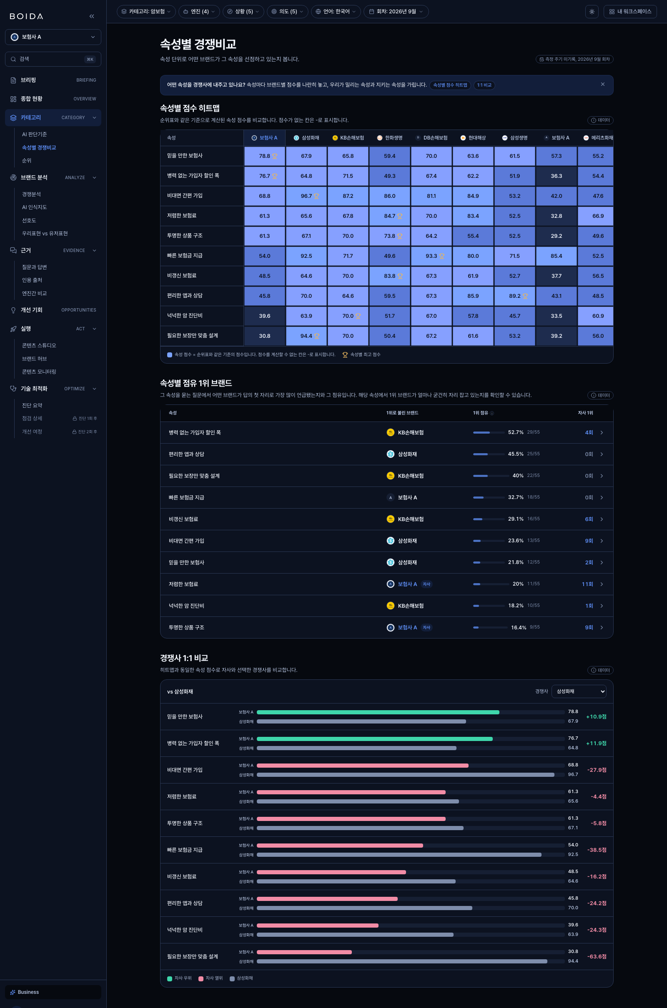
Task: Click the trophy beside 78.8 in 믿을 만한 보험사
Action: point(275,156)
